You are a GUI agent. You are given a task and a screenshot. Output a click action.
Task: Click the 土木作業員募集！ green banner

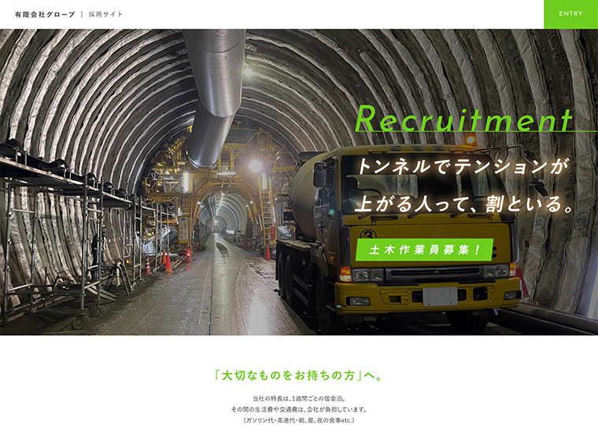pos(424,250)
